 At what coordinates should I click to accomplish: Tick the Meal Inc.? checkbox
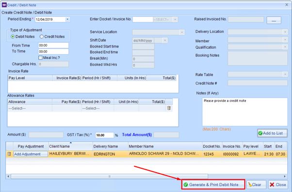[40, 58]
